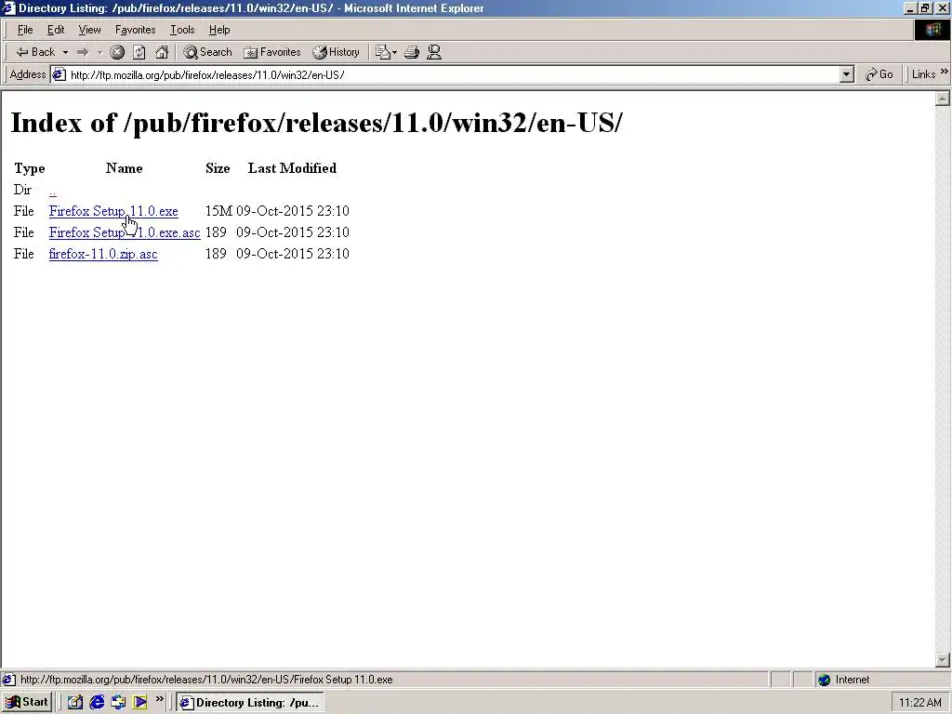Click the Internet zone globe icon
Viewport: 952px width, 714px height.
pos(824,680)
